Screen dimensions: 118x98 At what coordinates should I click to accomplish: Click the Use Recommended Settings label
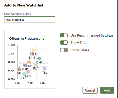click(92, 36)
